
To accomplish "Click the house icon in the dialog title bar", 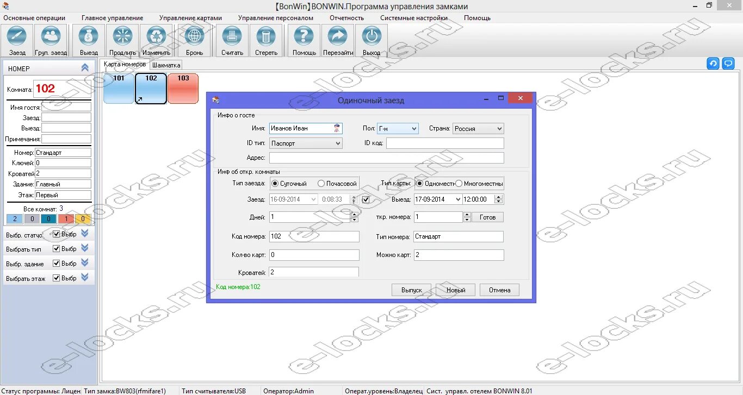I will pos(216,100).
